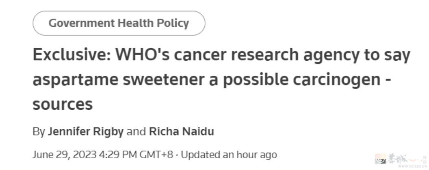The image size is (429, 170).
Task: Click the square swirl logo watermark
Action: [380, 159]
